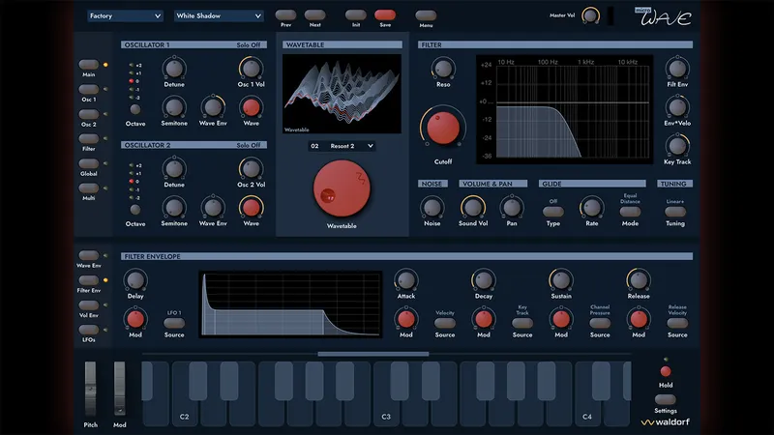Open the Factory bank dropdown
774x435 pixels.
(x=125, y=15)
